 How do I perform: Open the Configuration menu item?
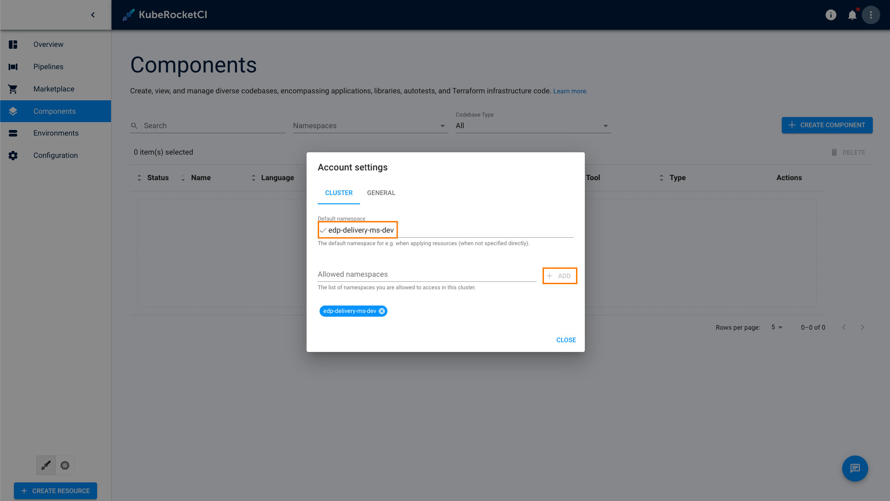tap(55, 156)
